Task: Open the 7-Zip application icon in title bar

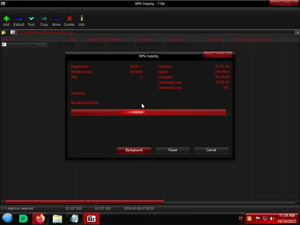Action: point(3,4)
